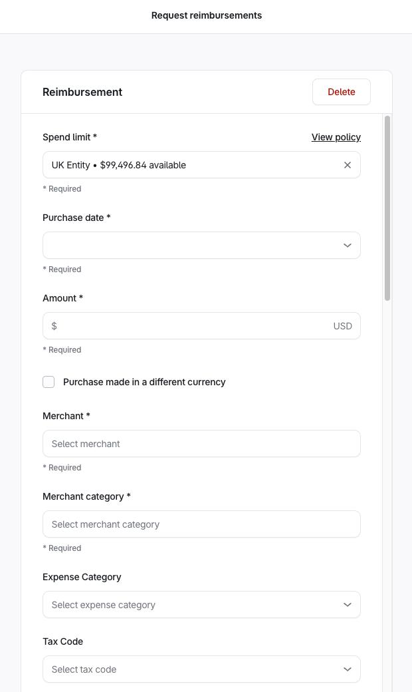The image size is (412, 692).
Task: Clear the UK Entity spend limit selection
Action: coord(347,165)
